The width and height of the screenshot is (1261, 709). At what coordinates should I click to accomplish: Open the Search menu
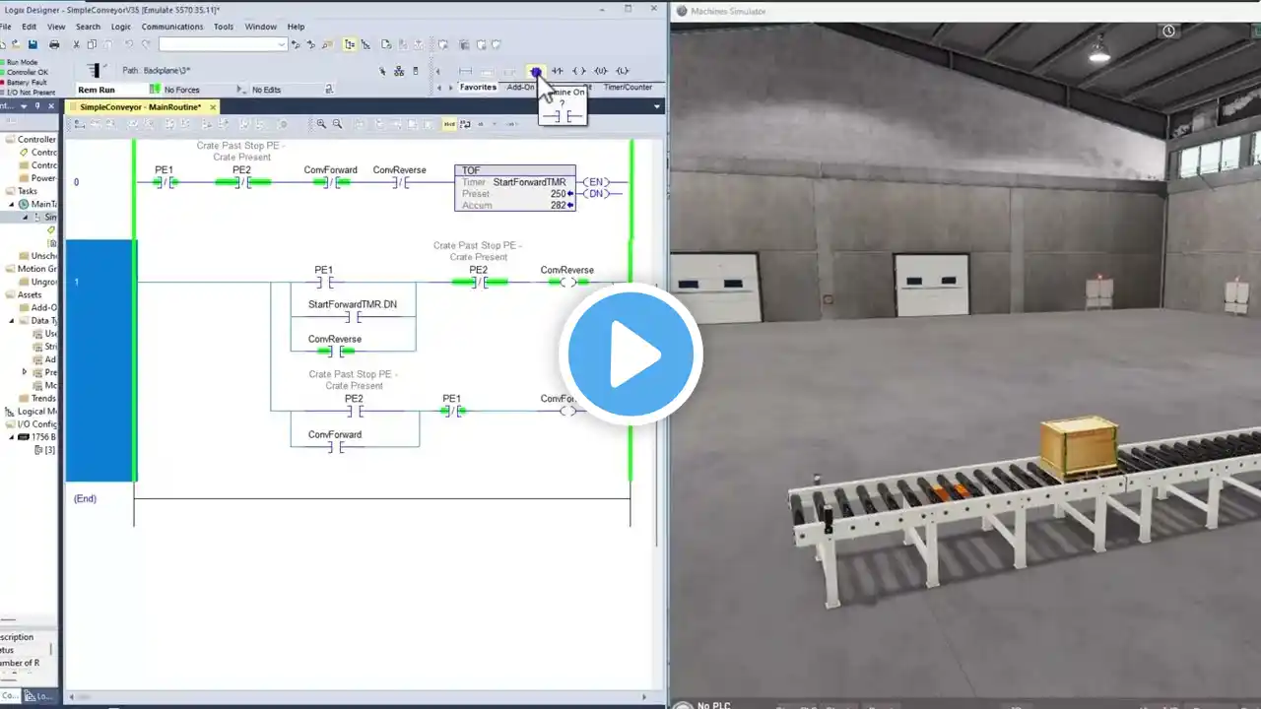coord(88,27)
